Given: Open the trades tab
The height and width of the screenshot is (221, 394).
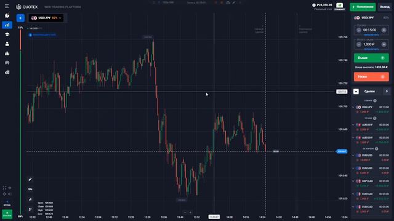Looking at the screenshot, I should (x=369, y=91).
